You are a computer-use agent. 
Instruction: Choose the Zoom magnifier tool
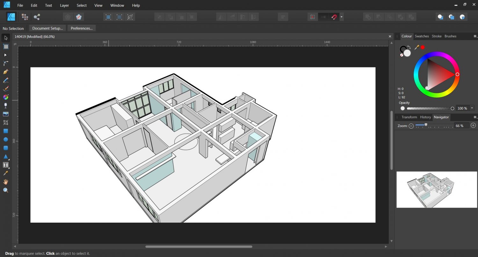(x=6, y=190)
